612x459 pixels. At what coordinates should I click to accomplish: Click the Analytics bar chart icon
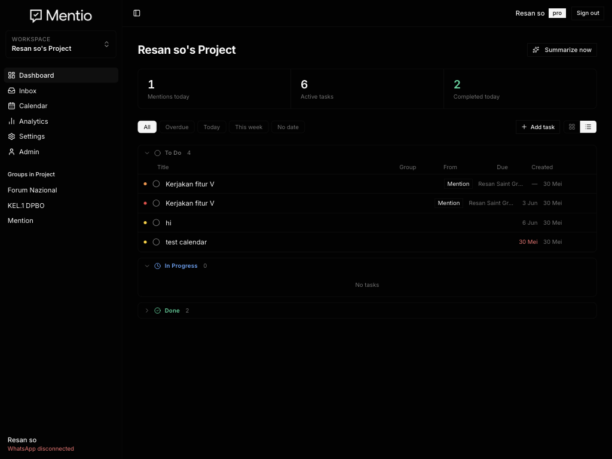[12, 121]
